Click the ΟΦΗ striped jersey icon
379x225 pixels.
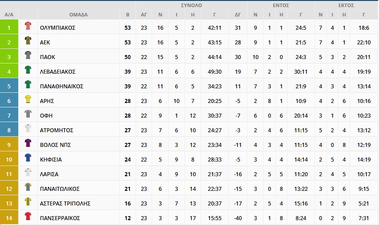pyautogui.click(x=28, y=114)
